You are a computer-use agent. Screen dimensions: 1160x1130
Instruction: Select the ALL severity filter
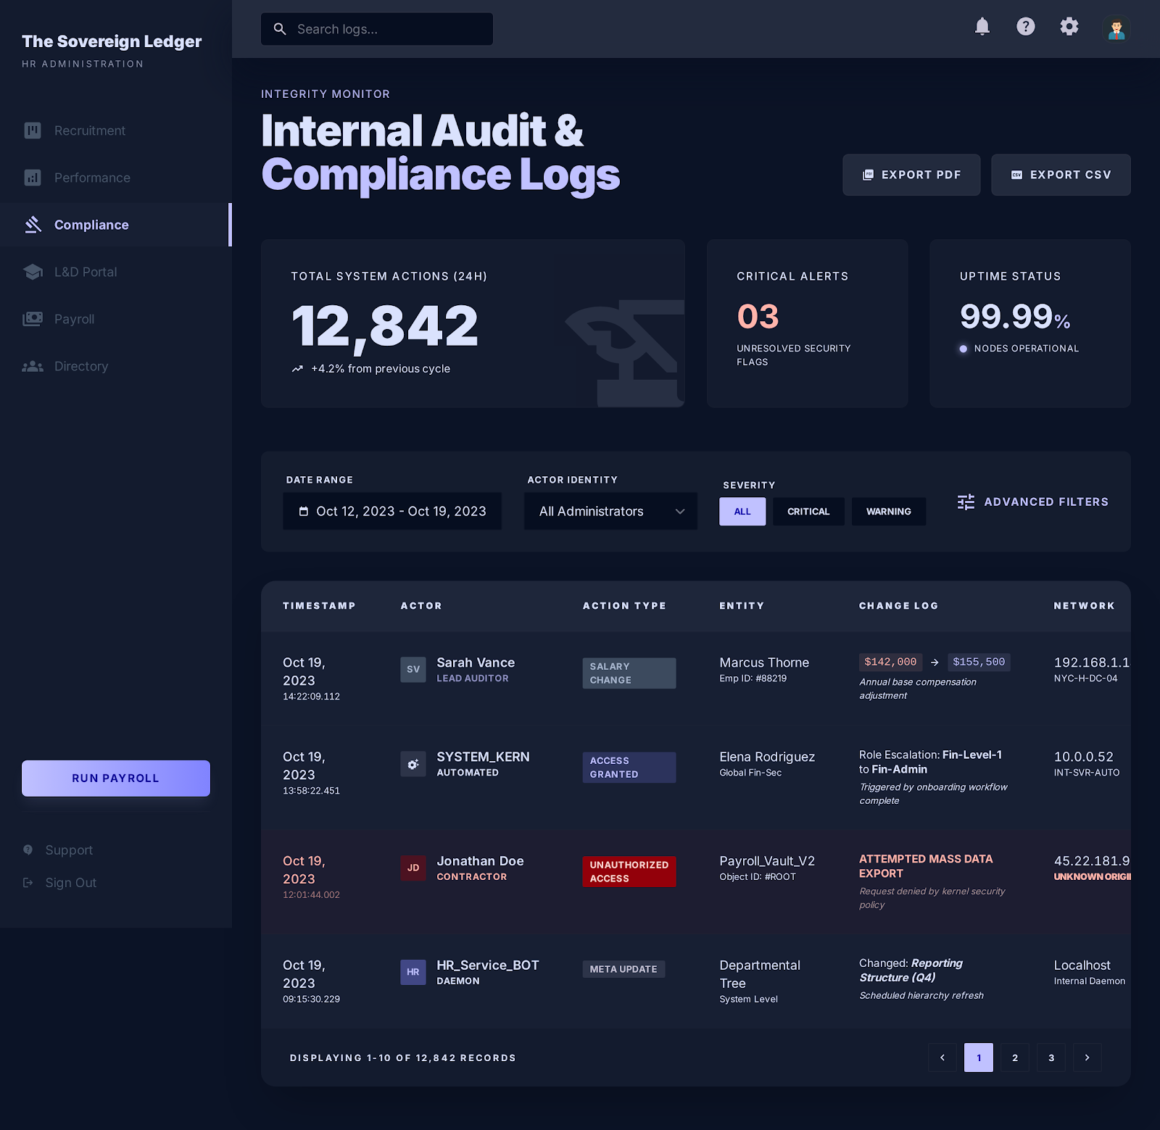coord(742,512)
